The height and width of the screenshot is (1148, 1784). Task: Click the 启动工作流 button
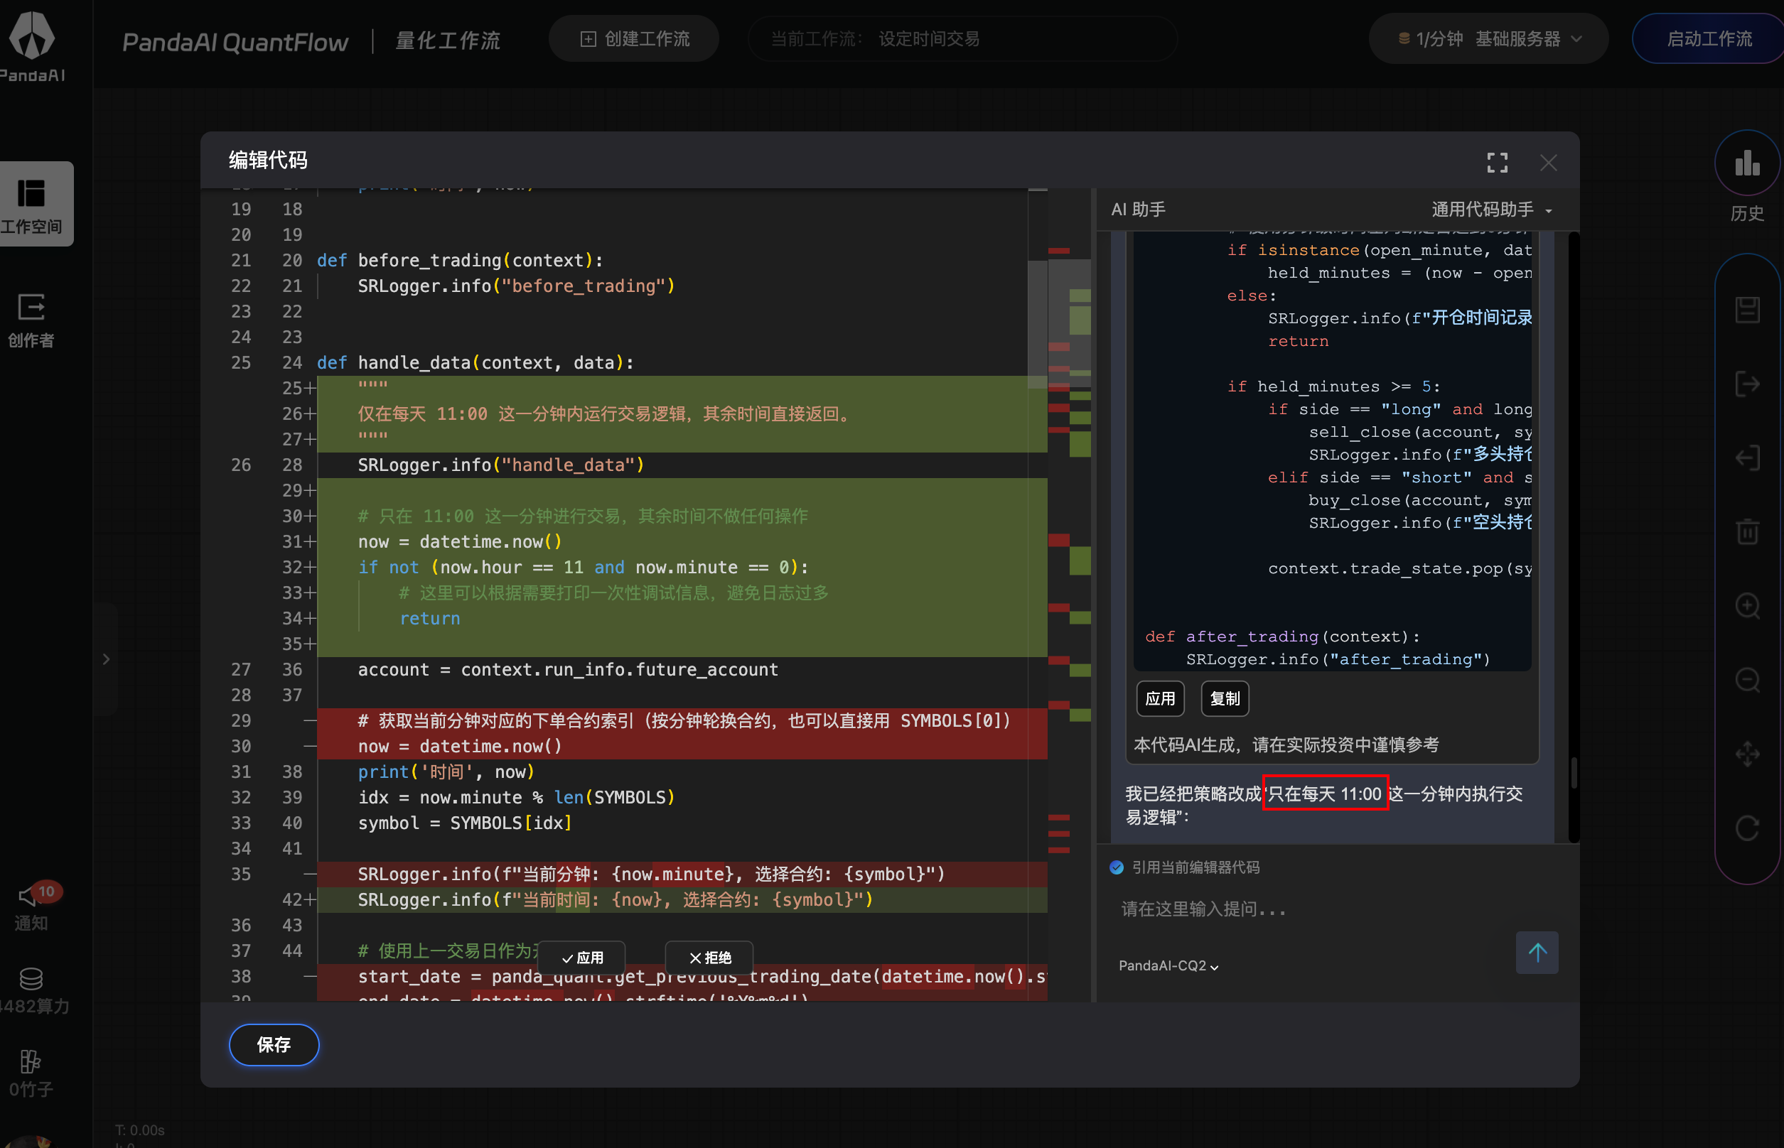click(1709, 38)
